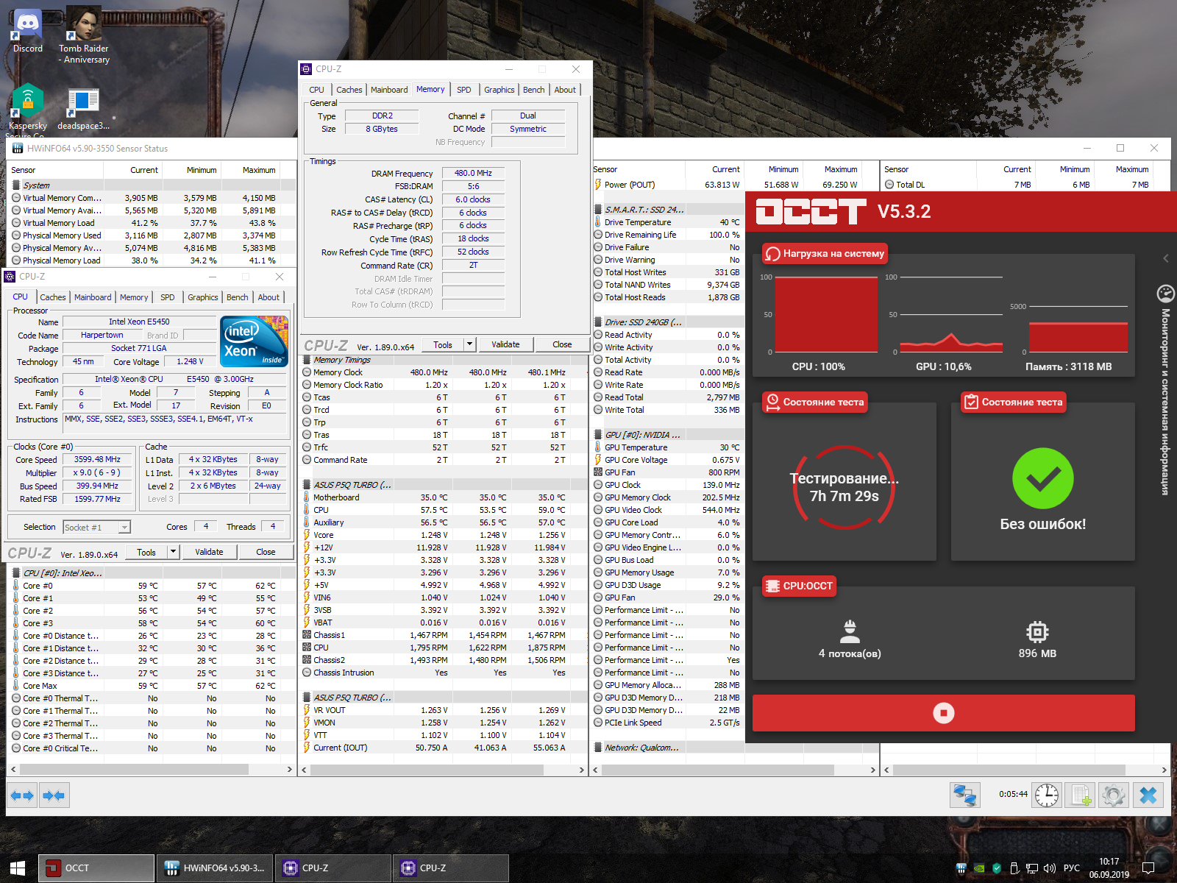Image resolution: width=1177 pixels, height=883 pixels.
Task: Open Mainboard tab in CPU-Z processor window
Action: (93, 297)
